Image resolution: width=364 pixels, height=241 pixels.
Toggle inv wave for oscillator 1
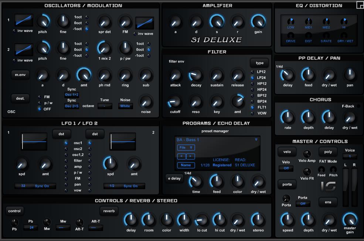pyautogui.click(x=14, y=31)
